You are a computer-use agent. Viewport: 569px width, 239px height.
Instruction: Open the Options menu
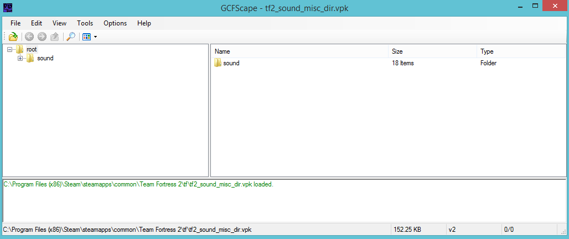(115, 23)
